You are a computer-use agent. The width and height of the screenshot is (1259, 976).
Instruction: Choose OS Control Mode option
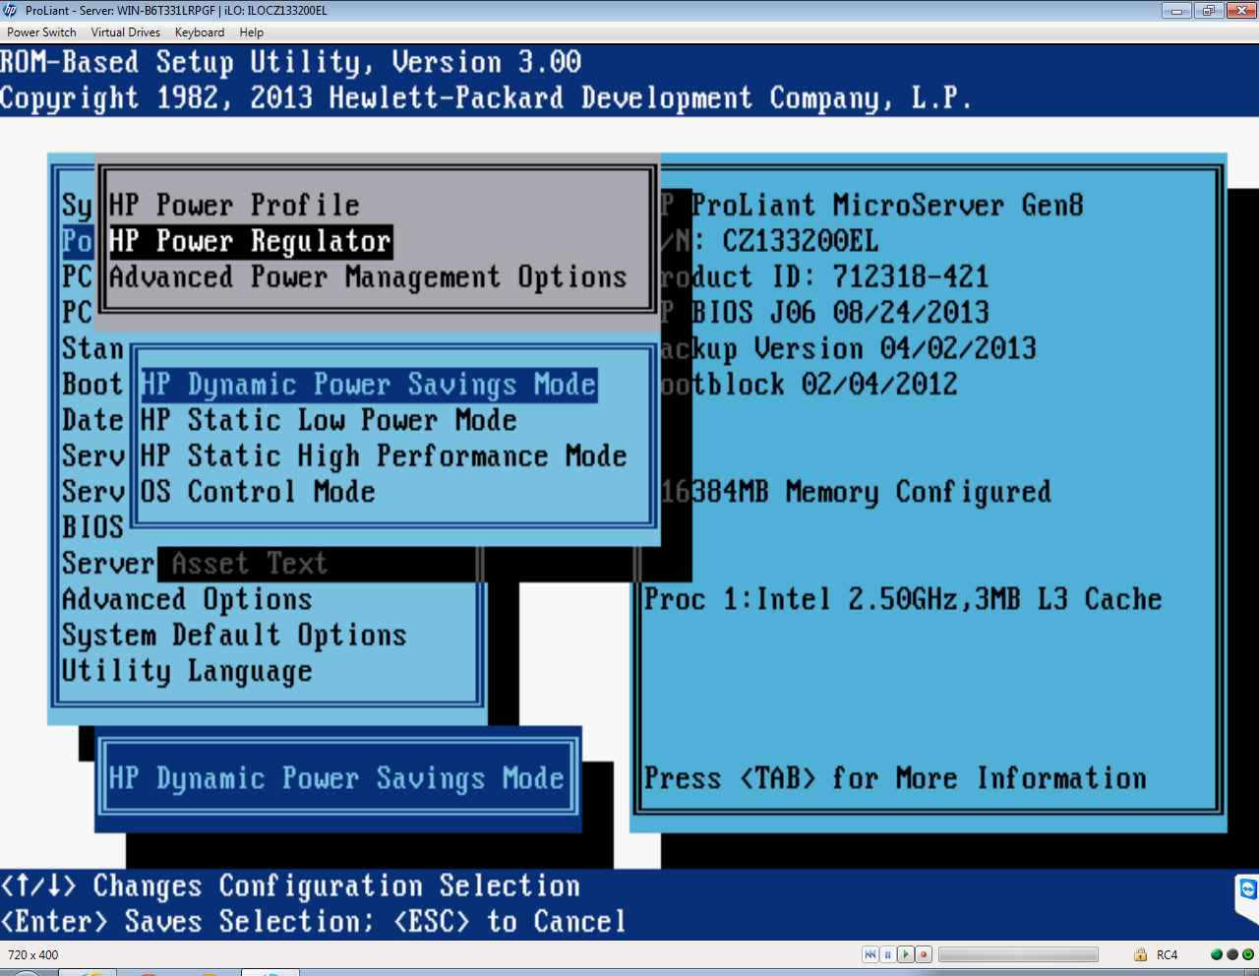(x=258, y=492)
